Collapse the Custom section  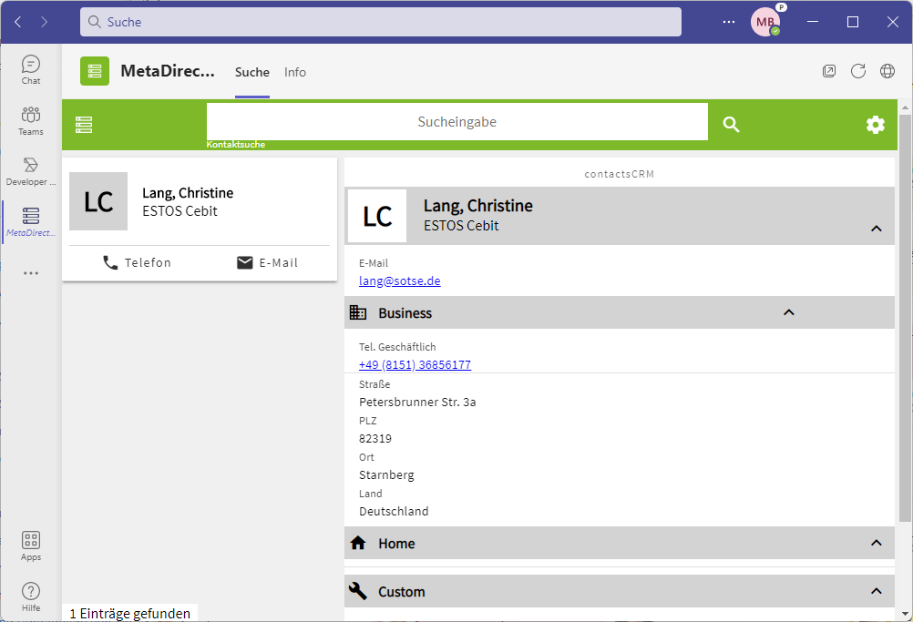876,591
